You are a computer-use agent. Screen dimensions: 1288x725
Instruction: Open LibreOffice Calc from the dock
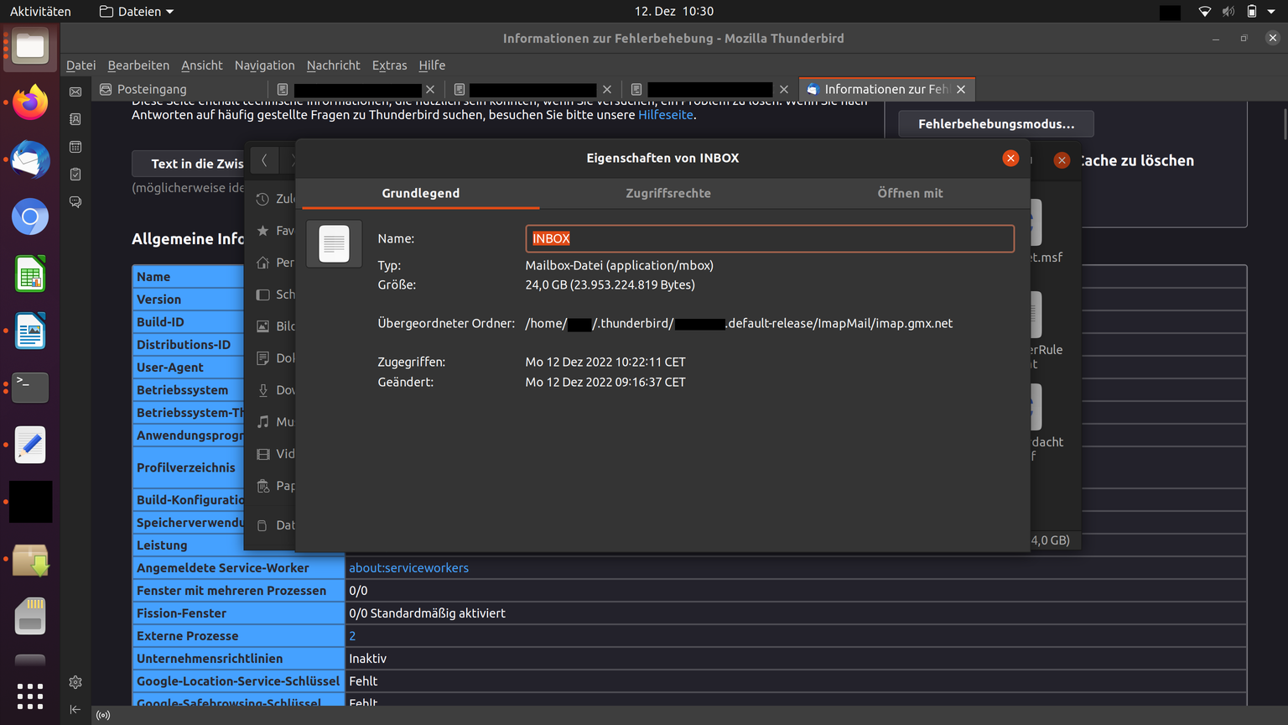click(30, 274)
